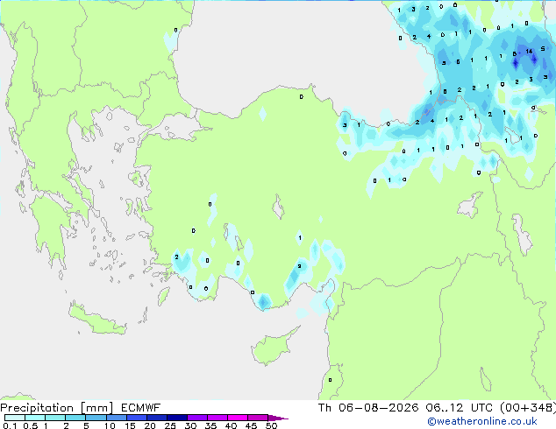Viewport: 556px width, 429px height.
Task: Open the weatheronline.co.uk link
Action: tap(482, 421)
